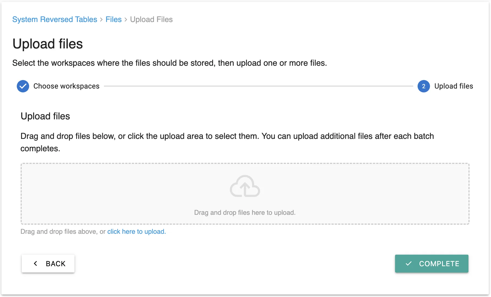
Task: Select the Upload Files breadcrumb text
Action: pyautogui.click(x=151, y=20)
